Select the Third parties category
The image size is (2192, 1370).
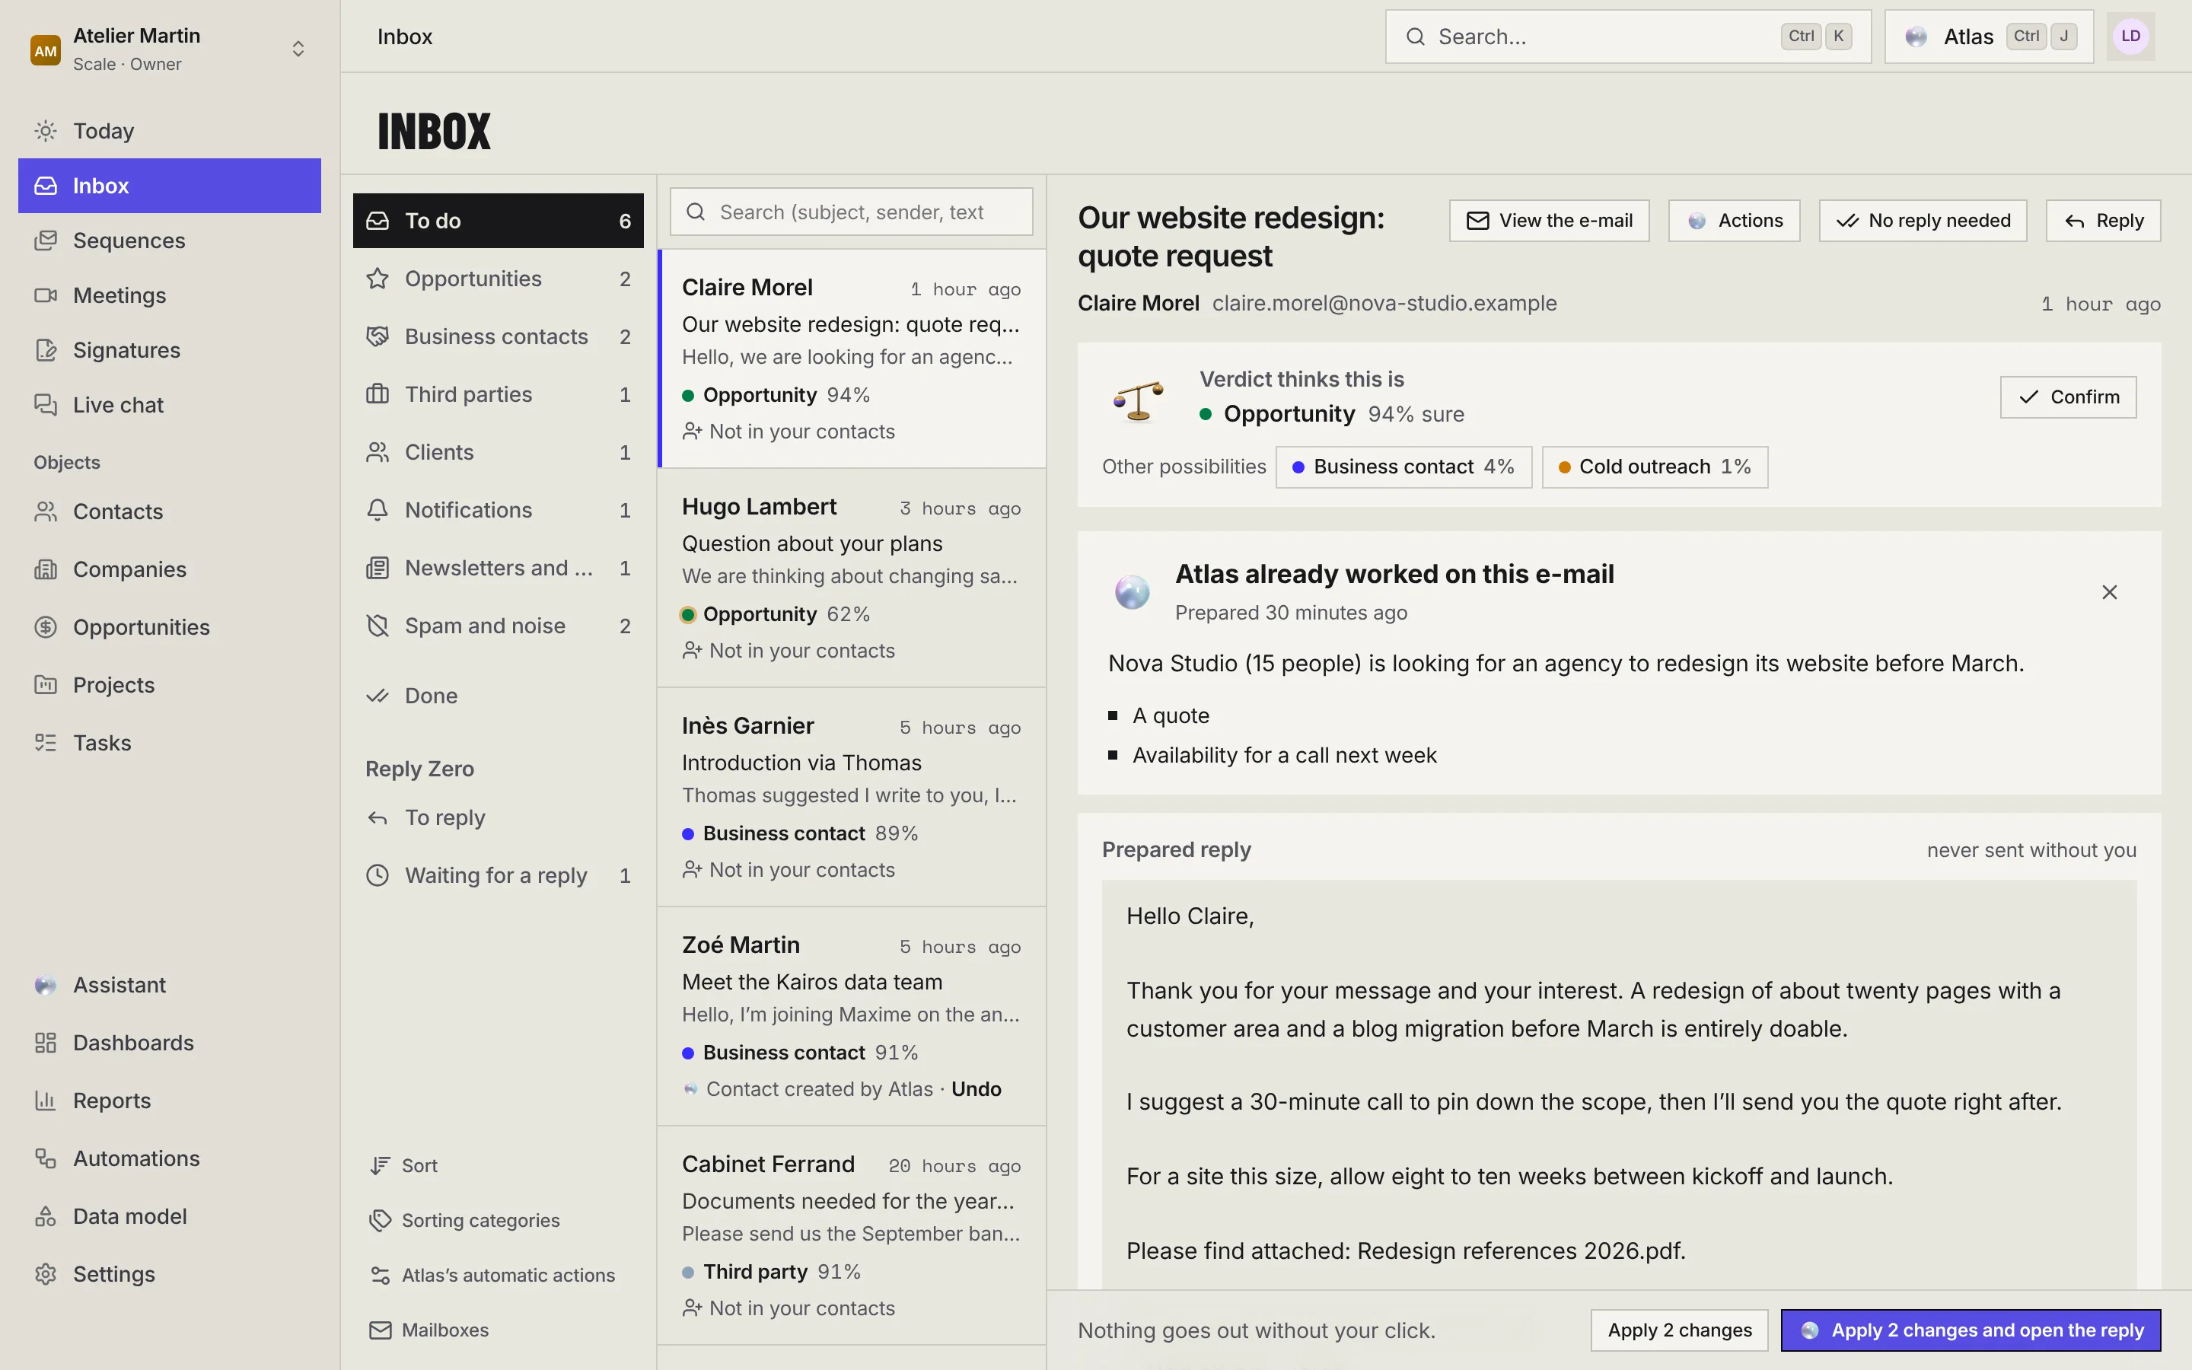[499, 394]
